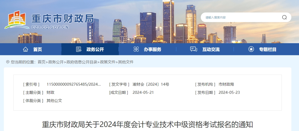
Task: Click the four-circle icon beside 办事服务
Action: pyautogui.click(x=136, y=49)
